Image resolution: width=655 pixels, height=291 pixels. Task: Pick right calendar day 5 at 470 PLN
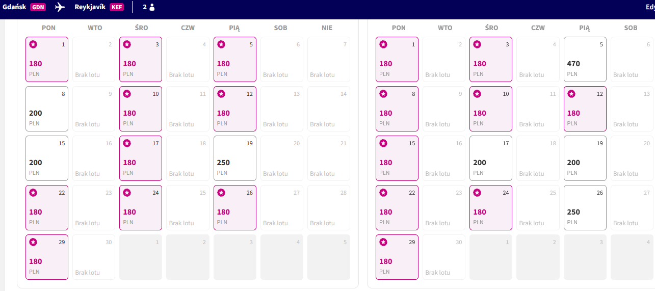[x=585, y=59]
